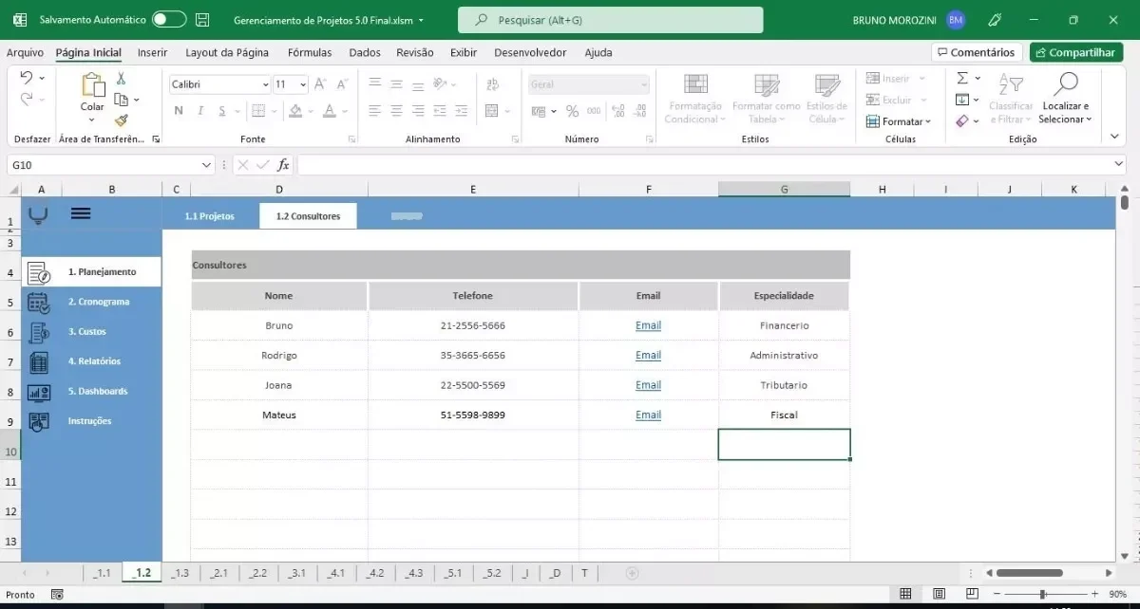Select the Format Painter brush
The image size is (1140, 609).
click(122, 120)
